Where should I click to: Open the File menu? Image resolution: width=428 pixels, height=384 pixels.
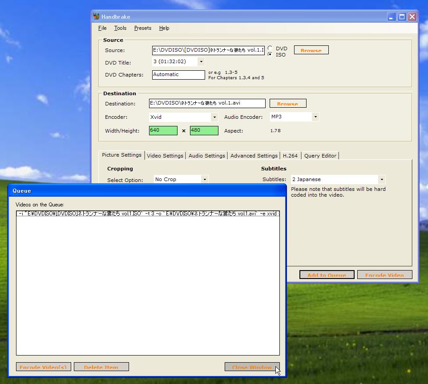[102, 28]
